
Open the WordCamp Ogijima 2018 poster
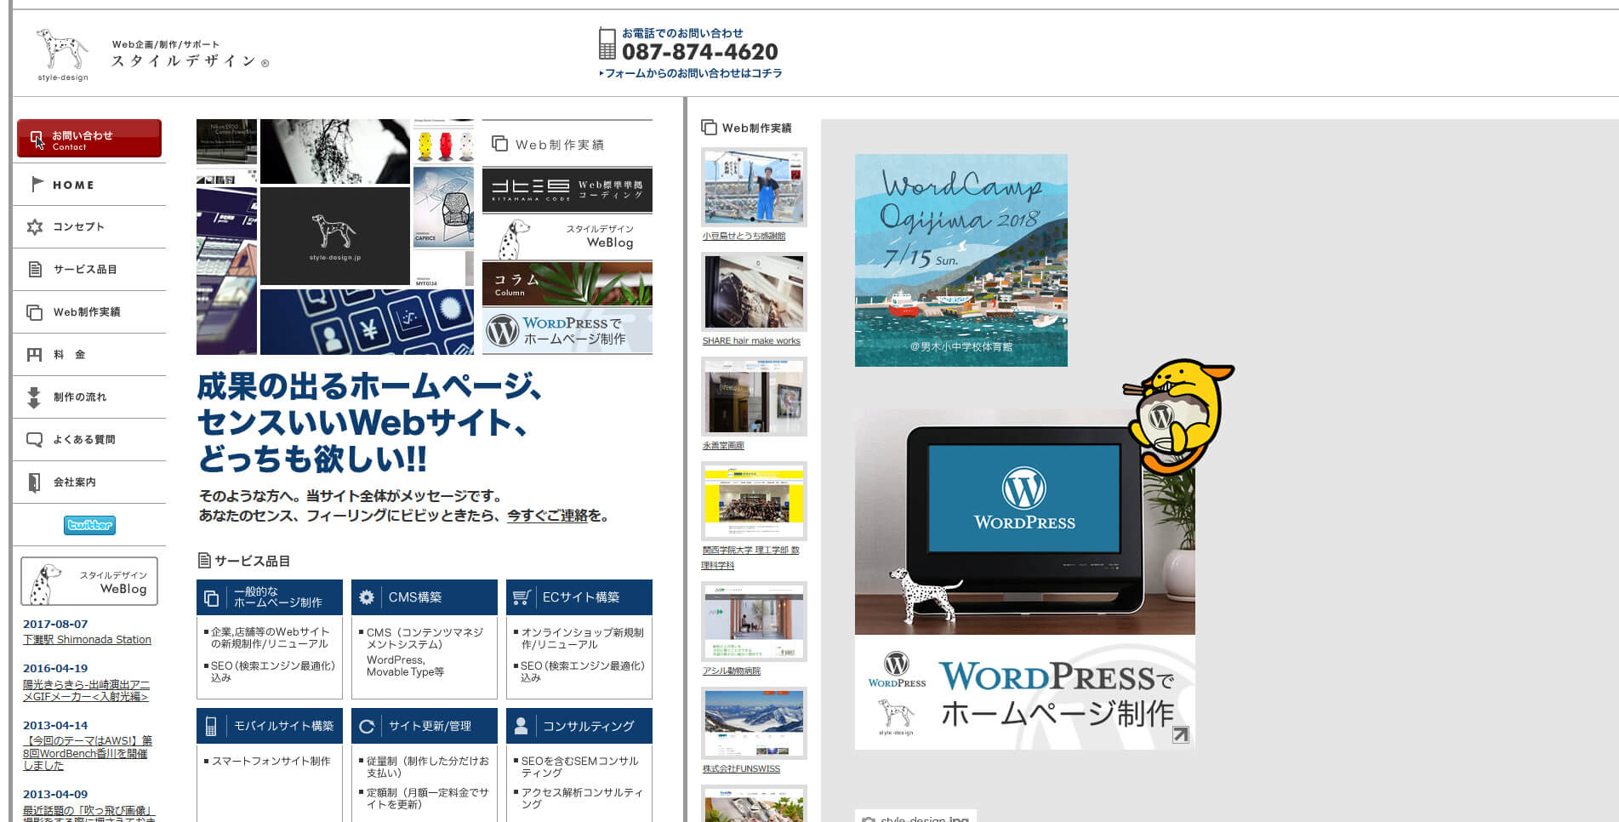[961, 260]
